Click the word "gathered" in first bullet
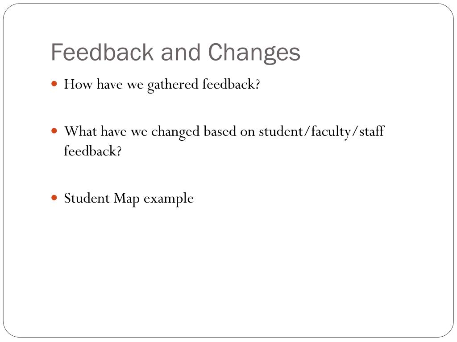457x342 pixels. (173, 85)
